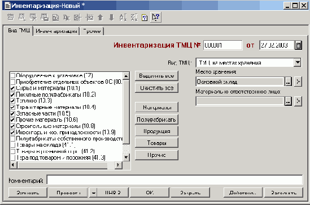This screenshot has width=310, height=205.
Task: Click the Заполнить button
Action: tap(283, 193)
